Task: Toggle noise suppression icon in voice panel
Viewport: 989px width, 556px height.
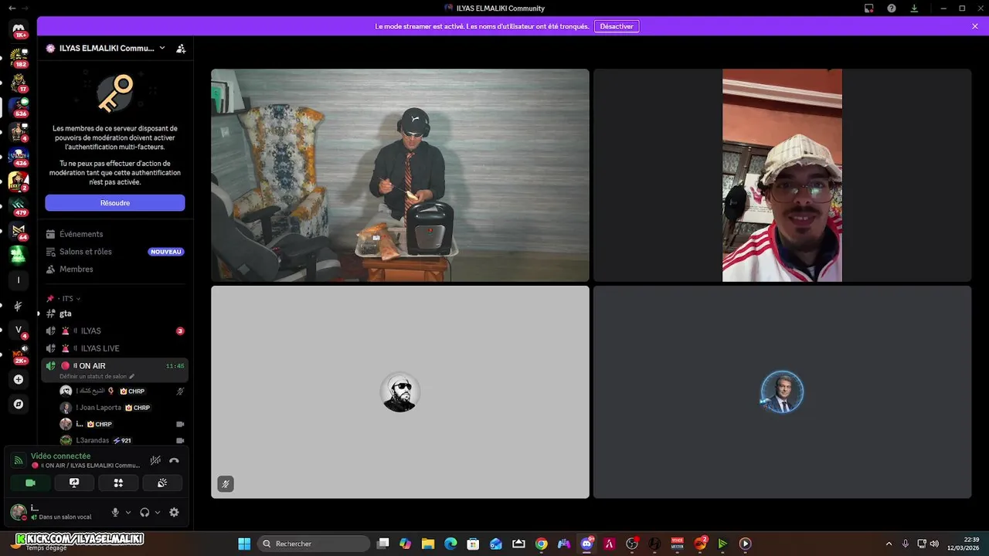Action: (x=155, y=460)
